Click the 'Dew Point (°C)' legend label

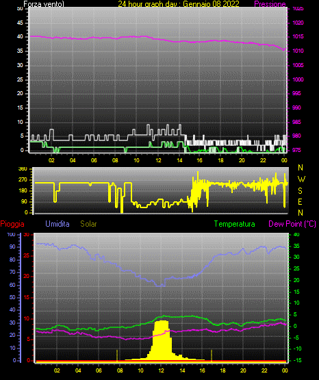point(292,224)
